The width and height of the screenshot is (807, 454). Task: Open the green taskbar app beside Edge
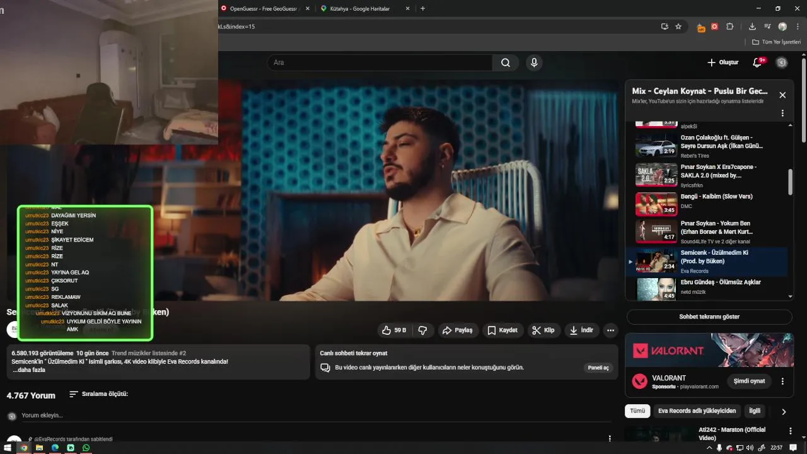coord(71,448)
